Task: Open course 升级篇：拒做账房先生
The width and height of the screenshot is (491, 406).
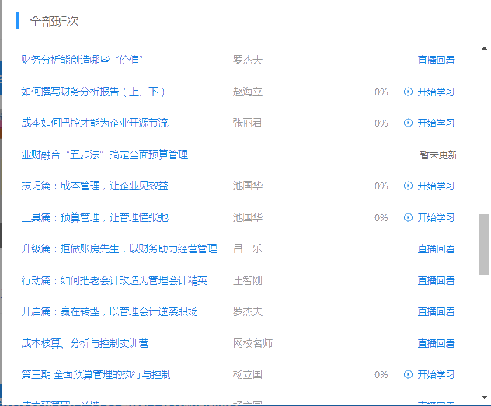Action: (x=119, y=248)
